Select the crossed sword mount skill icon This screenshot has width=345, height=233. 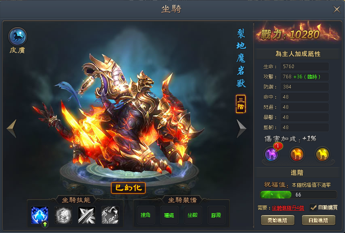click(x=87, y=215)
